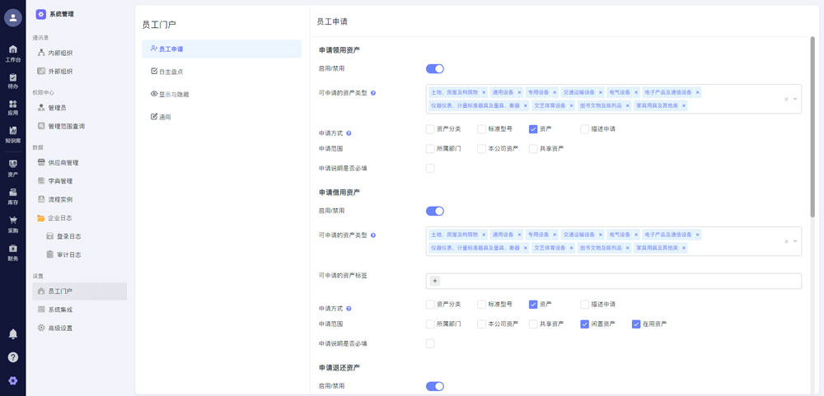Click the 系统管理 header icon
The width and height of the screenshot is (824, 396).
click(x=40, y=14)
